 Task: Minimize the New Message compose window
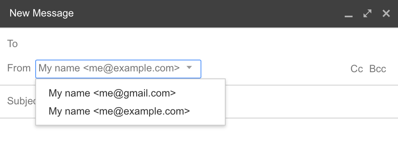pos(349,16)
